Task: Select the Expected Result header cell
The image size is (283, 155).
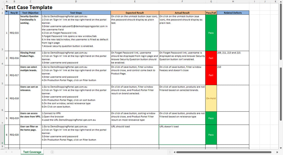Action: (x=135, y=13)
